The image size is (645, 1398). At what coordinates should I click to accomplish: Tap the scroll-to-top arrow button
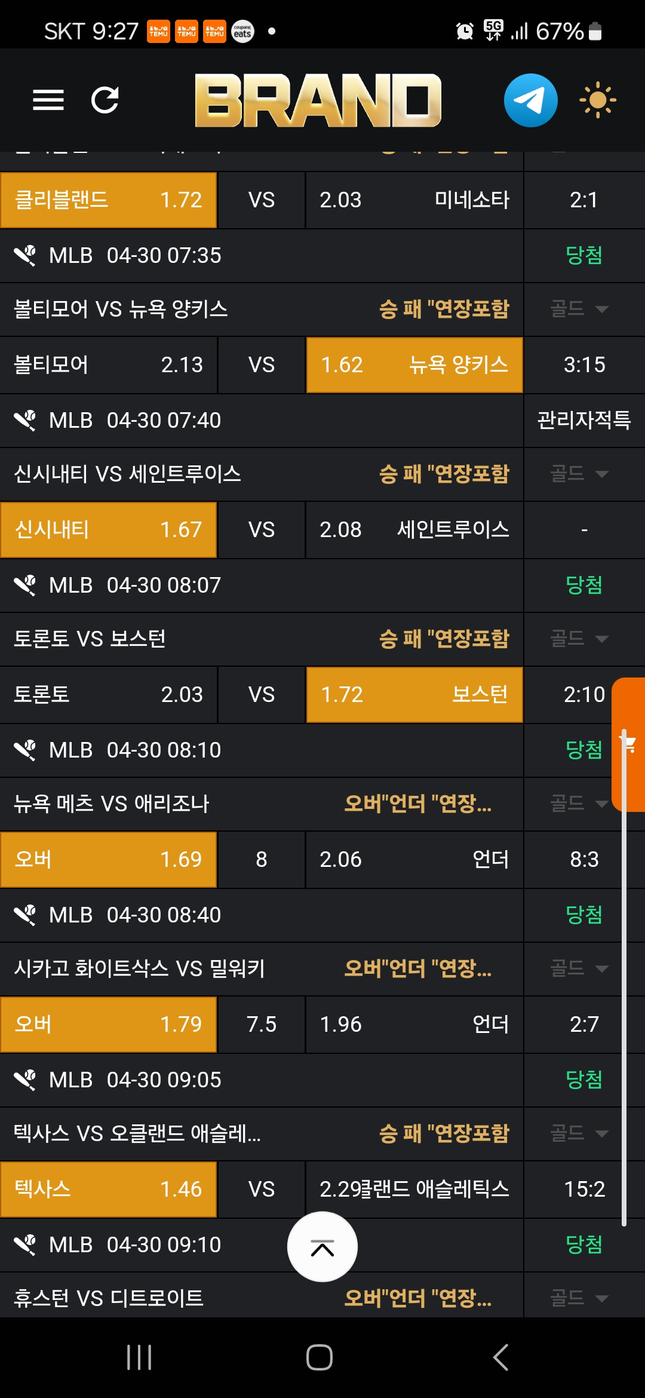322,1247
